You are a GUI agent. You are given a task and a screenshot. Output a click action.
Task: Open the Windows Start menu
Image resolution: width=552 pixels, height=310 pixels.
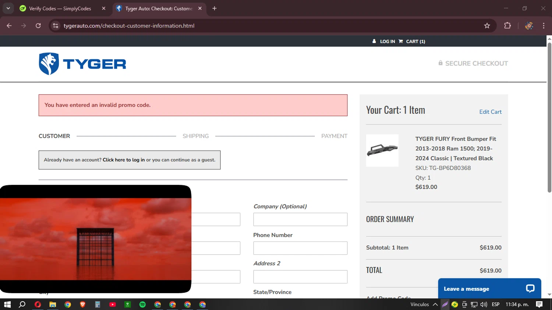(x=7, y=304)
